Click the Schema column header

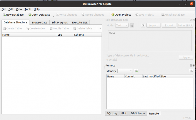coord(88,35)
